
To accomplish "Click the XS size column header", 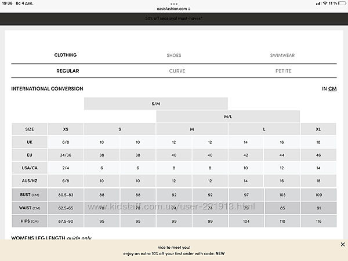I will pos(66,129).
